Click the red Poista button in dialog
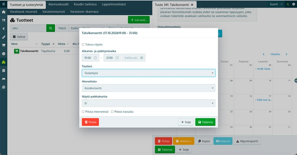The height and width of the screenshot is (155, 297). (90, 122)
